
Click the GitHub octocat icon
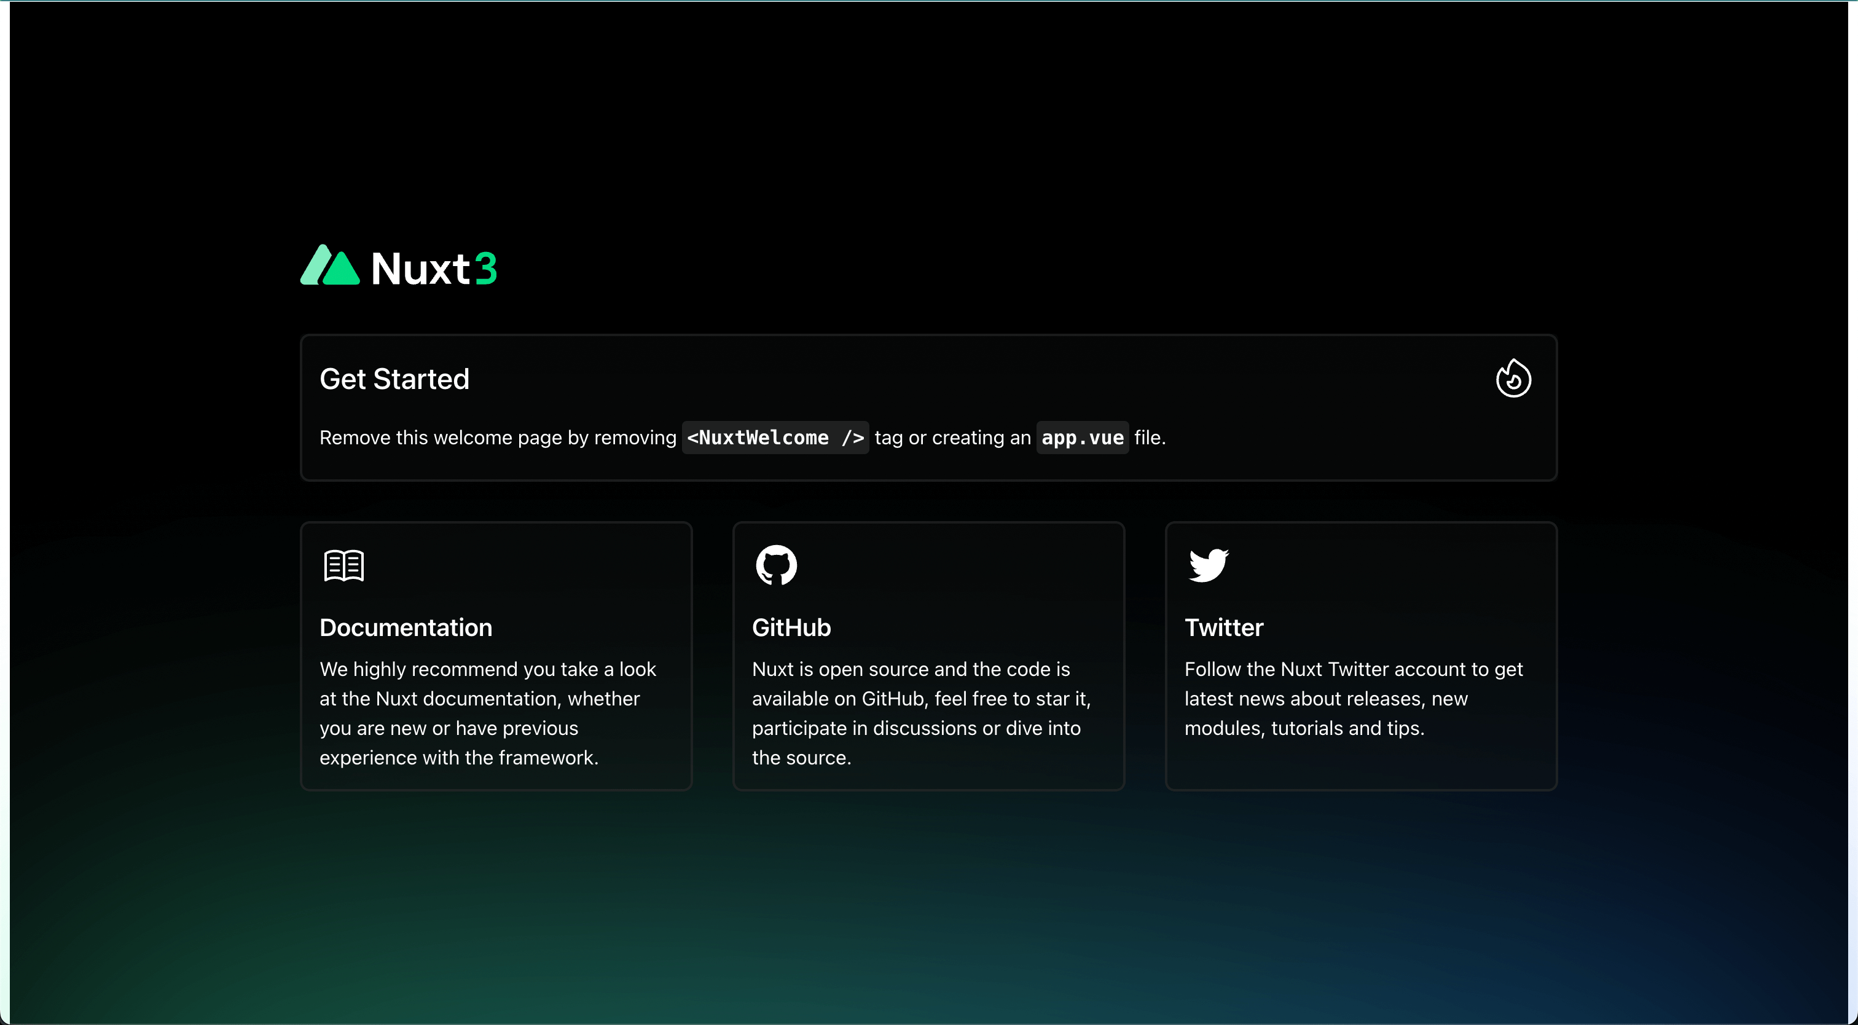pyautogui.click(x=776, y=565)
